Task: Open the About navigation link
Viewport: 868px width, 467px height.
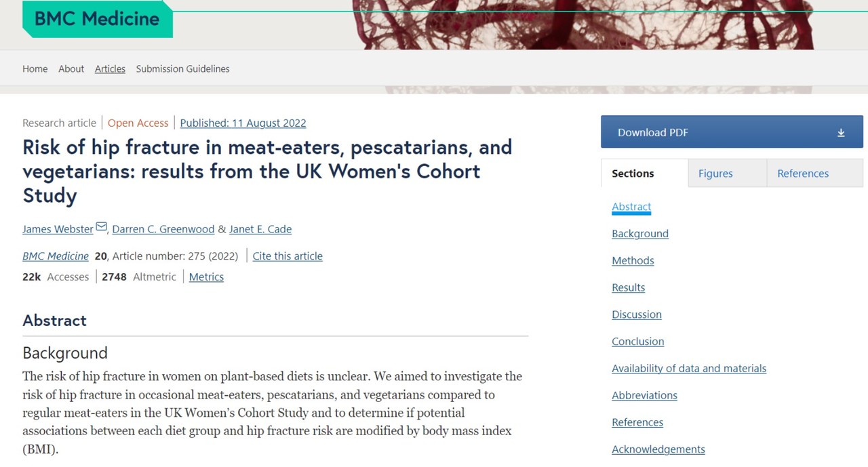Action: (x=71, y=68)
